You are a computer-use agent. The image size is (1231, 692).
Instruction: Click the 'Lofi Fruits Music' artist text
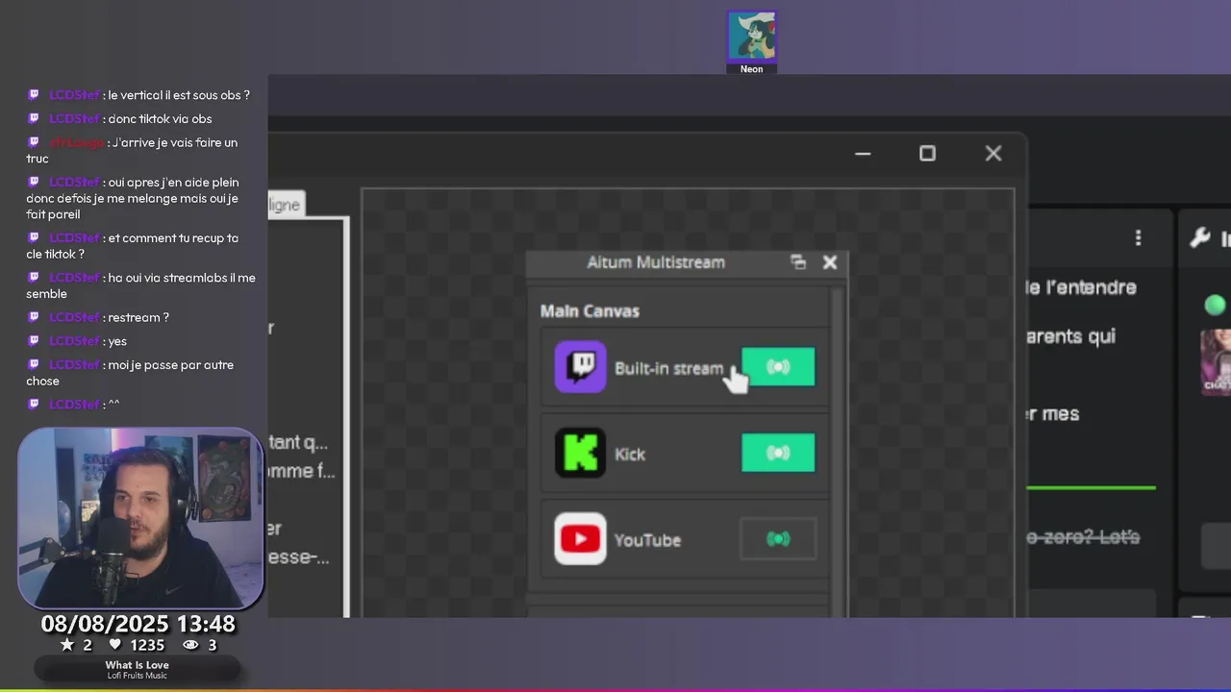pyautogui.click(x=138, y=676)
